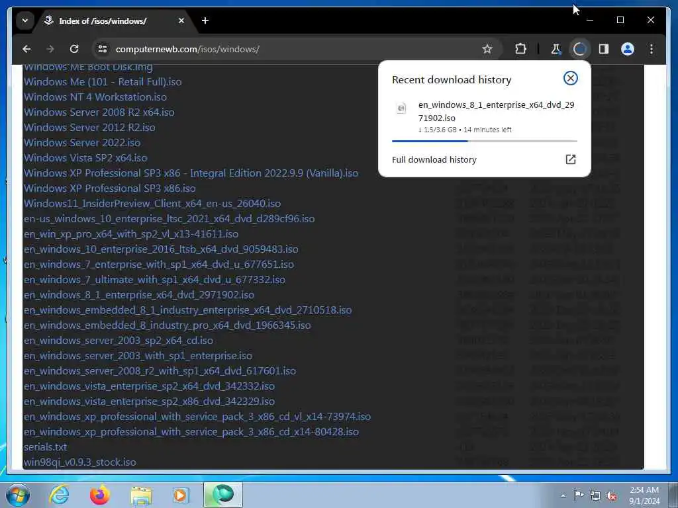Close the Index of /isos/windows/ tab
The image size is (678, 508).
[x=181, y=21]
